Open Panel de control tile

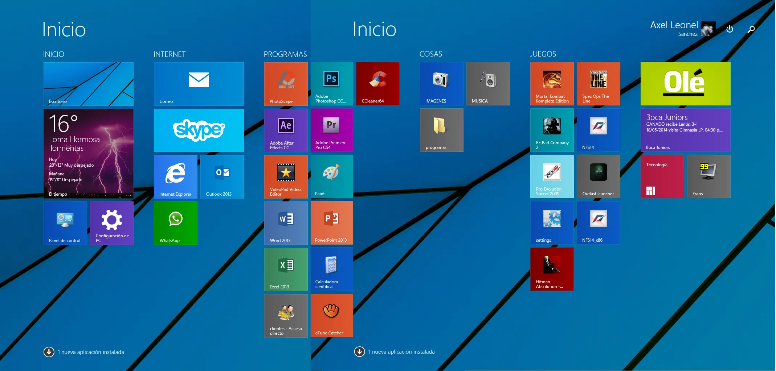(x=65, y=223)
